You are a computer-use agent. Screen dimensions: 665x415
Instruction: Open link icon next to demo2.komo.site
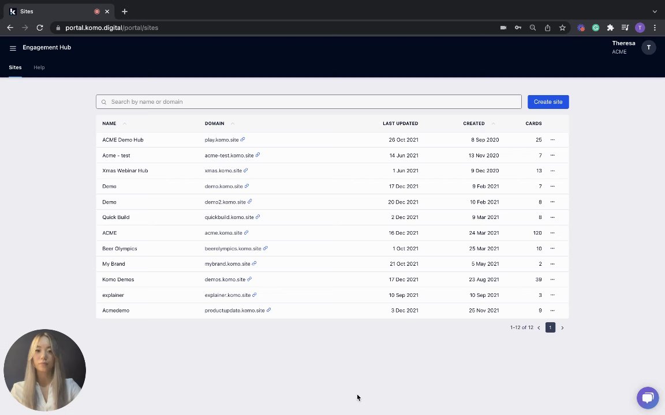[249, 202]
